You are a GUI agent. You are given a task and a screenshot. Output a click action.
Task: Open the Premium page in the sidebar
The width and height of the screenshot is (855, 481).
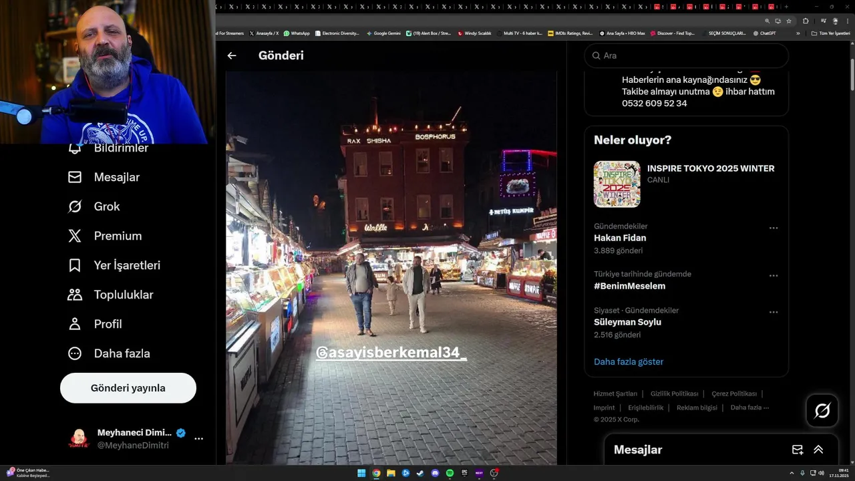click(104, 236)
